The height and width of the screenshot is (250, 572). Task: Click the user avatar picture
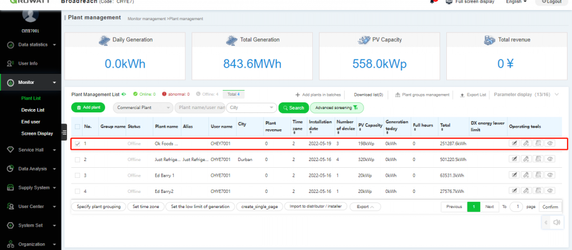pyautogui.click(x=31, y=15)
